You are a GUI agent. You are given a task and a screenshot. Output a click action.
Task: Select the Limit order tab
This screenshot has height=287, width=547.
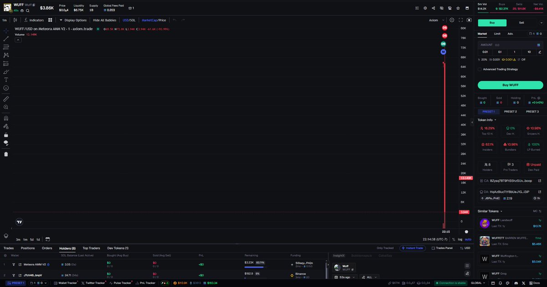[497, 34]
